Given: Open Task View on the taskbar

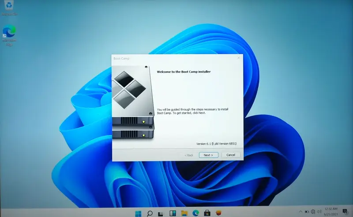Looking at the screenshot, I should point(161,213).
